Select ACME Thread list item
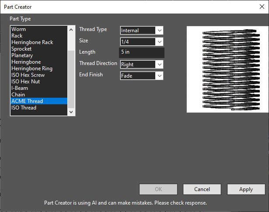Image resolution: width=269 pixels, height=212 pixels. 39,101
